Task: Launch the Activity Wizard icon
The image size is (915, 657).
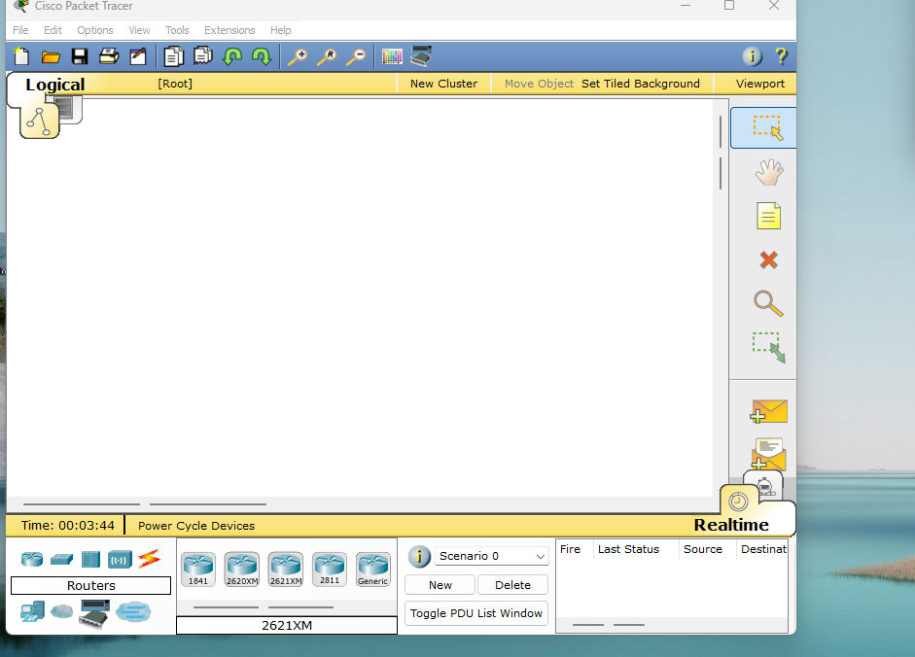Action: 138,56
